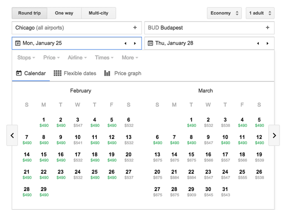Expand the Stops filter

click(x=27, y=58)
